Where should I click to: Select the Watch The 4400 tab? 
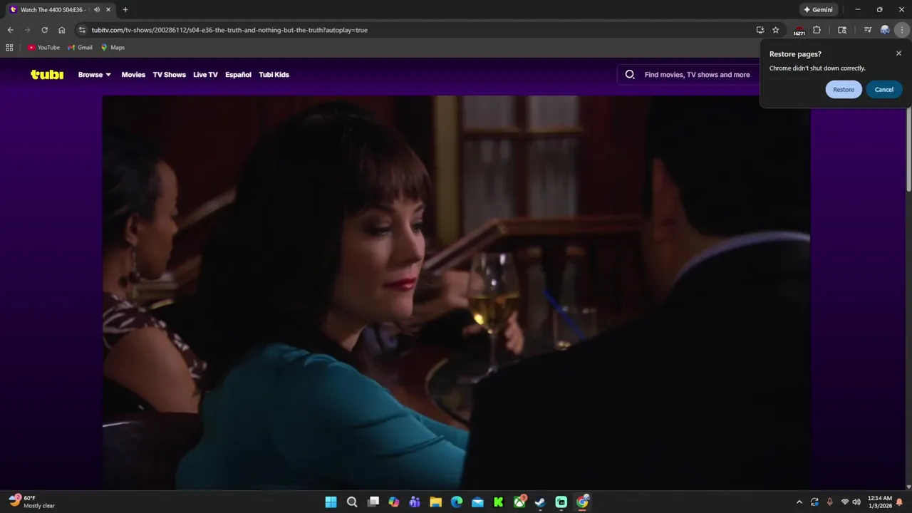click(51, 10)
